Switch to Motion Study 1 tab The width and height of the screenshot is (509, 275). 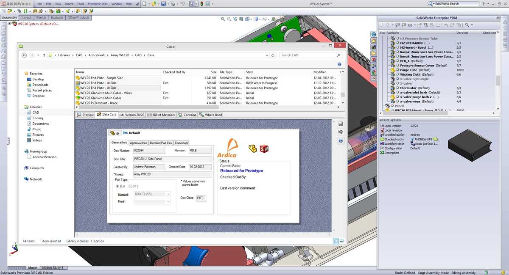tap(53, 268)
